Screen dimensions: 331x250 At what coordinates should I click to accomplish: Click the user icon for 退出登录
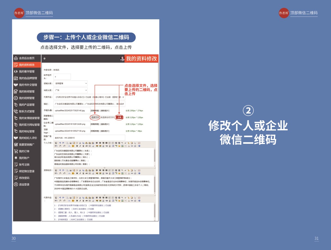point(16,185)
